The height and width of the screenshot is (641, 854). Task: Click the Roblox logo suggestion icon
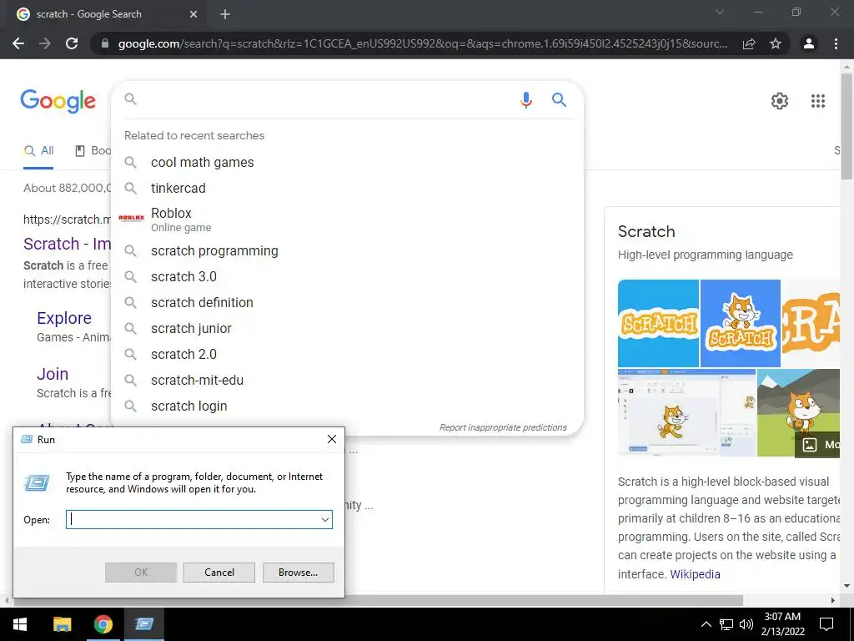pos(131,218)
